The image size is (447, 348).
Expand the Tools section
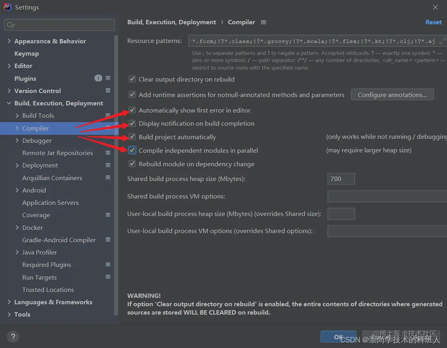[9, 314]
